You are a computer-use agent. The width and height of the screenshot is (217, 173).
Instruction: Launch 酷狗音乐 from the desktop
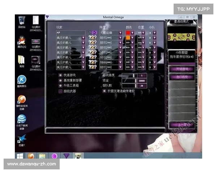click(x=22, y=81)
